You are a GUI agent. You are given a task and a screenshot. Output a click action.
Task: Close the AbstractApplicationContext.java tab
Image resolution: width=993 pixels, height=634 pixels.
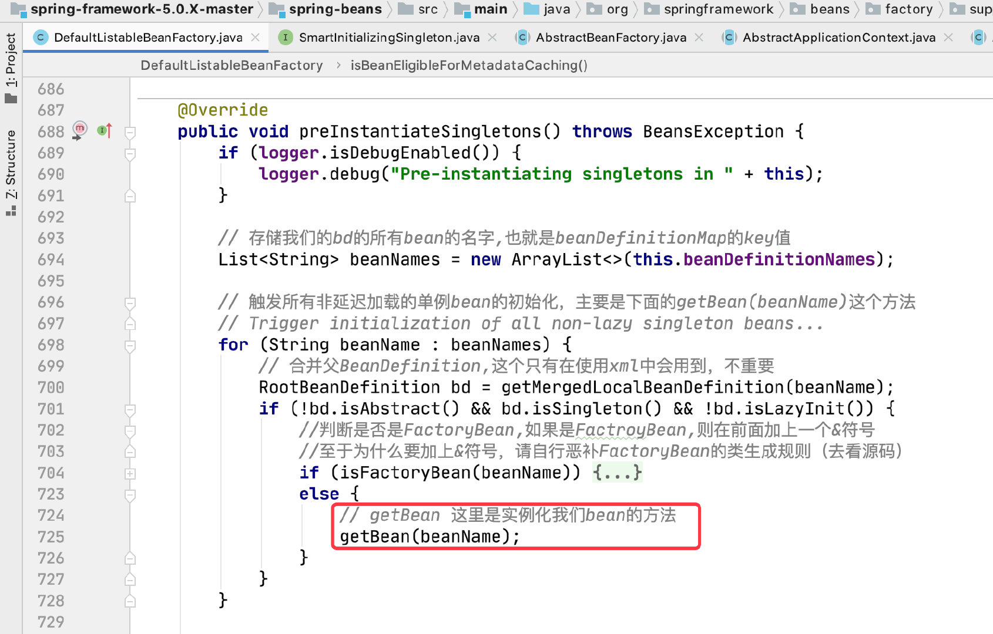(x=948, y=38)
